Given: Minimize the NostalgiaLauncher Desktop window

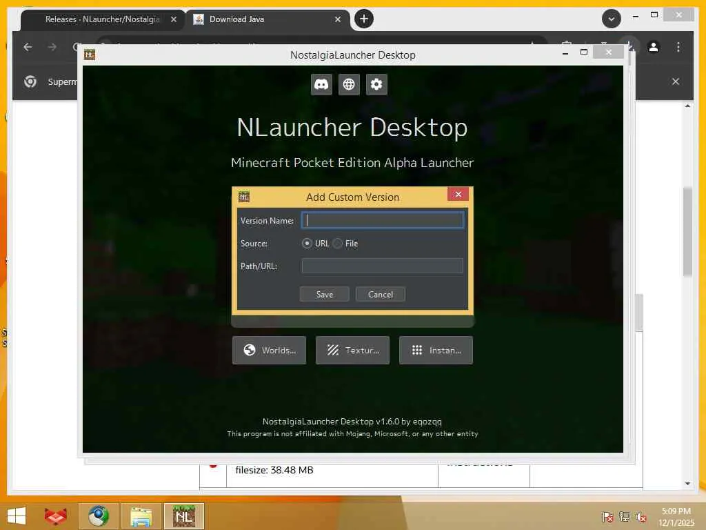Looking at the screenshot, I should 565,53.
